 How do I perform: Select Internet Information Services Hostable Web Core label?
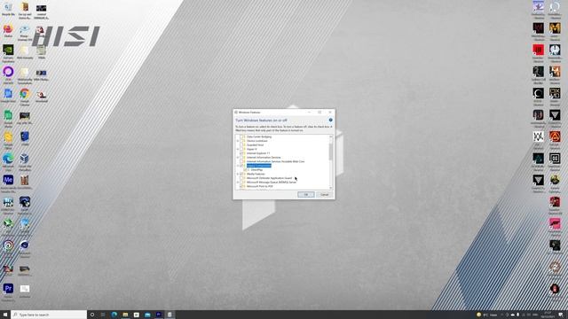point(275,161)
